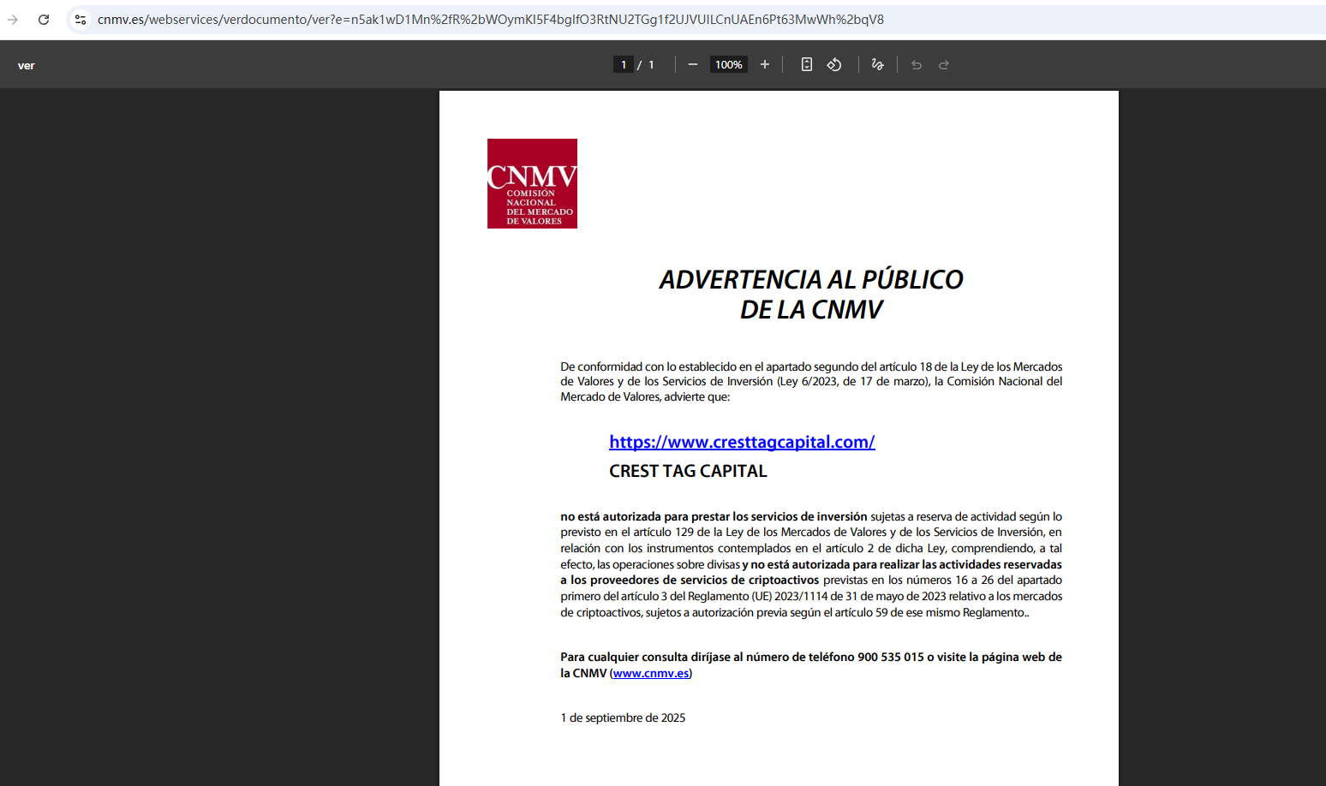Click the CREST TAG CAPITAL name
This screenshot has width=1326, height=786.
(688, 471)
